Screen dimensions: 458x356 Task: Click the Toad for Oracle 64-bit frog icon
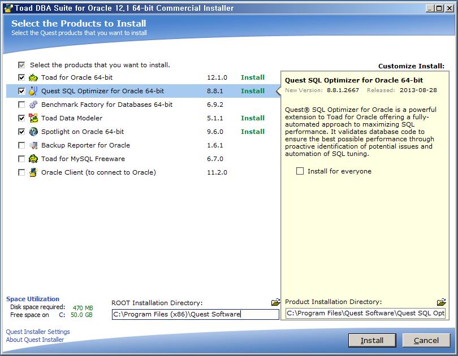coord(33,77)
